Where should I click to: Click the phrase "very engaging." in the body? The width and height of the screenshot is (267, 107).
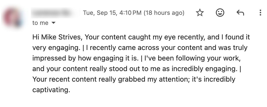click(x=56, y=48)
